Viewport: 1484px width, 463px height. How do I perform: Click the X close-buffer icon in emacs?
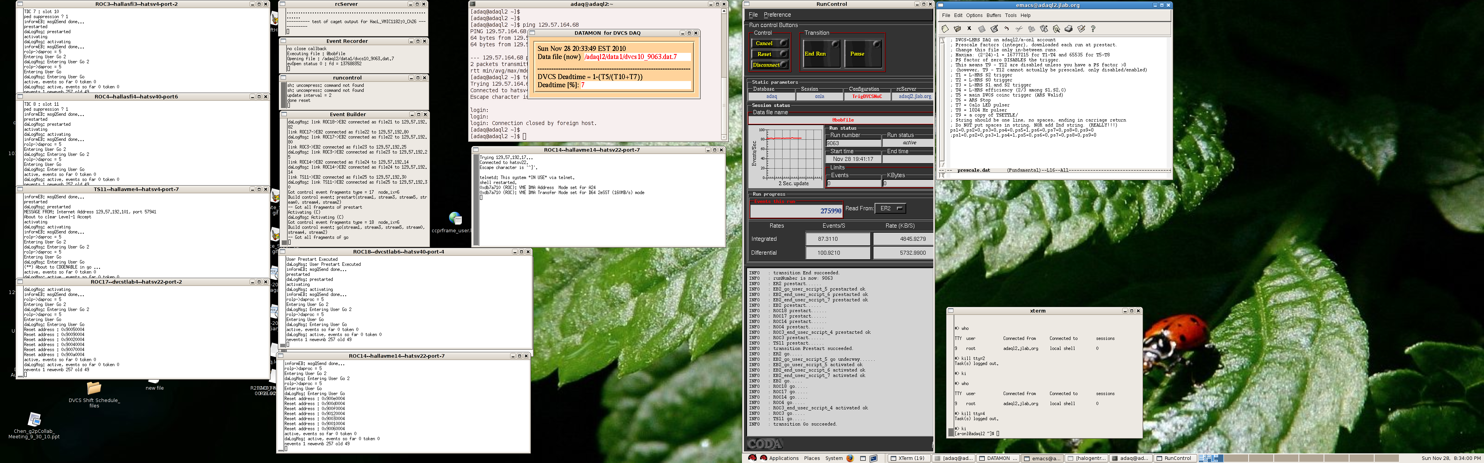click(x=970, y=28)
